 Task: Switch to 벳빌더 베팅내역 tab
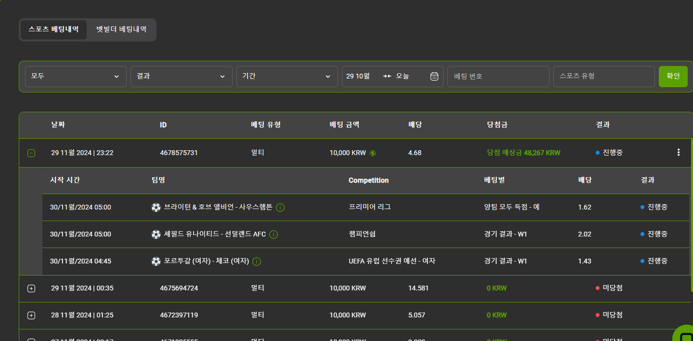(x=121, y=29)
